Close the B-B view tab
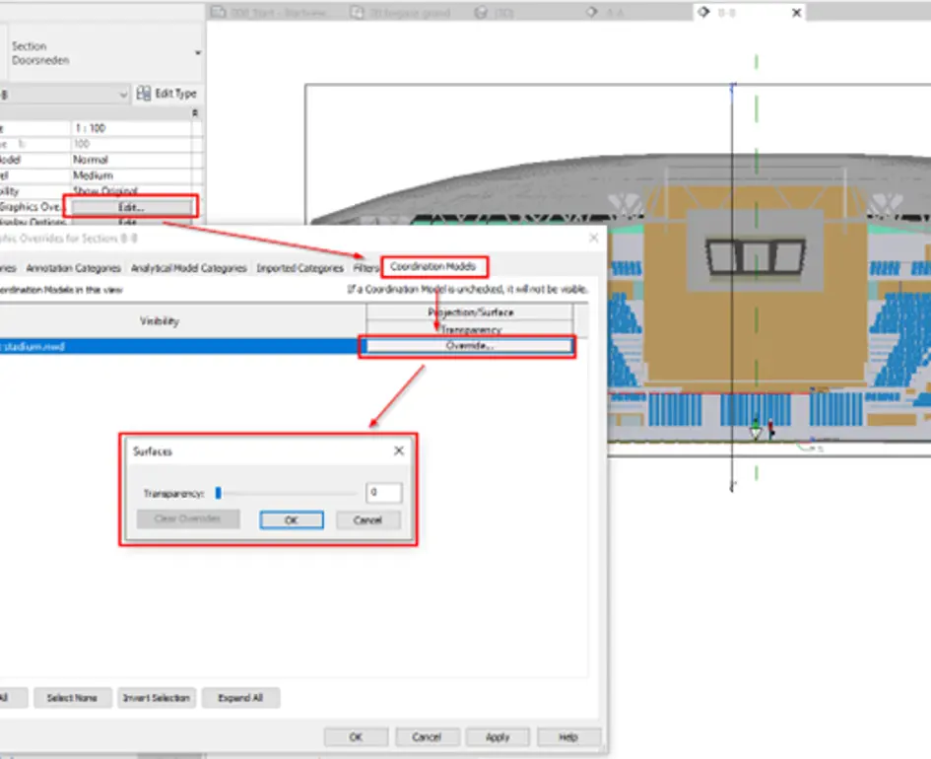Image resolution: width=931 pixels, height=759 pixels. click(797, 13)
